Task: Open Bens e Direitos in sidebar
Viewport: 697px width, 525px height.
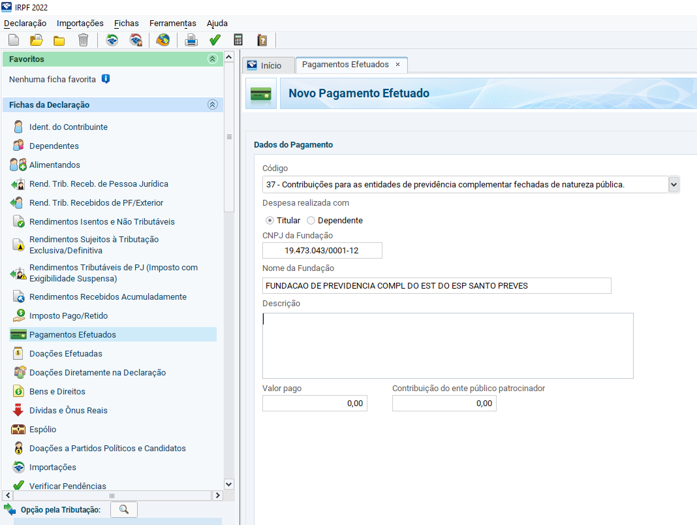Action: [x=57, y=391]
